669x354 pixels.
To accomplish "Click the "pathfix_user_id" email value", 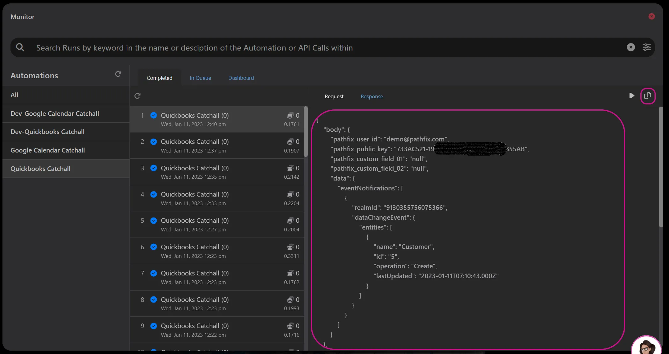I will tap(416, 139).
